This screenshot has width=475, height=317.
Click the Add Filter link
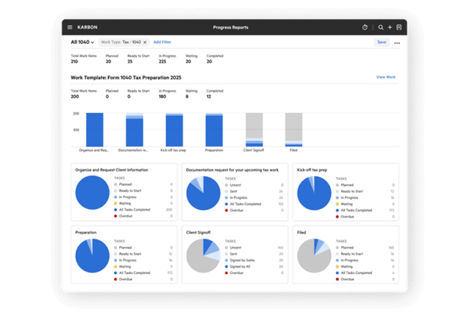click(162, 42)
